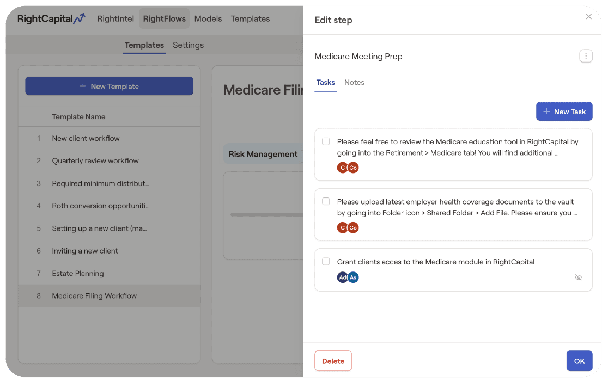Select the Roth conversion opportuniti... template
Viewport: 608px width, 383px height.
tap(109, 206)
